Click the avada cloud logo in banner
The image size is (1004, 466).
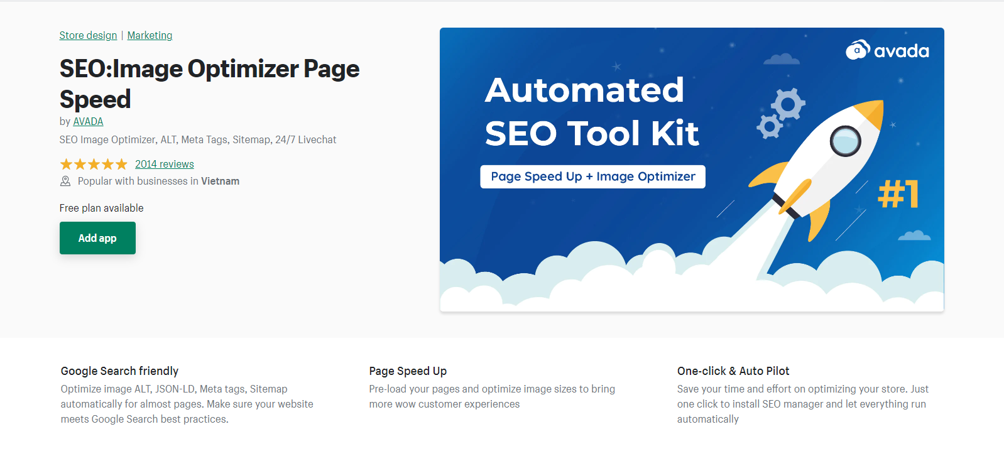coord(858,50)
